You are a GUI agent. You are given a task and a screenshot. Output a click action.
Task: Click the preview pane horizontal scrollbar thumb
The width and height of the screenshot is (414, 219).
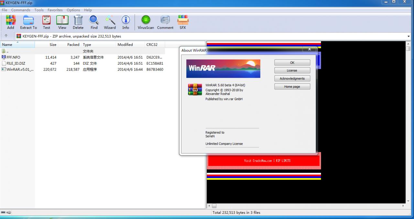[x=214, y=206]
